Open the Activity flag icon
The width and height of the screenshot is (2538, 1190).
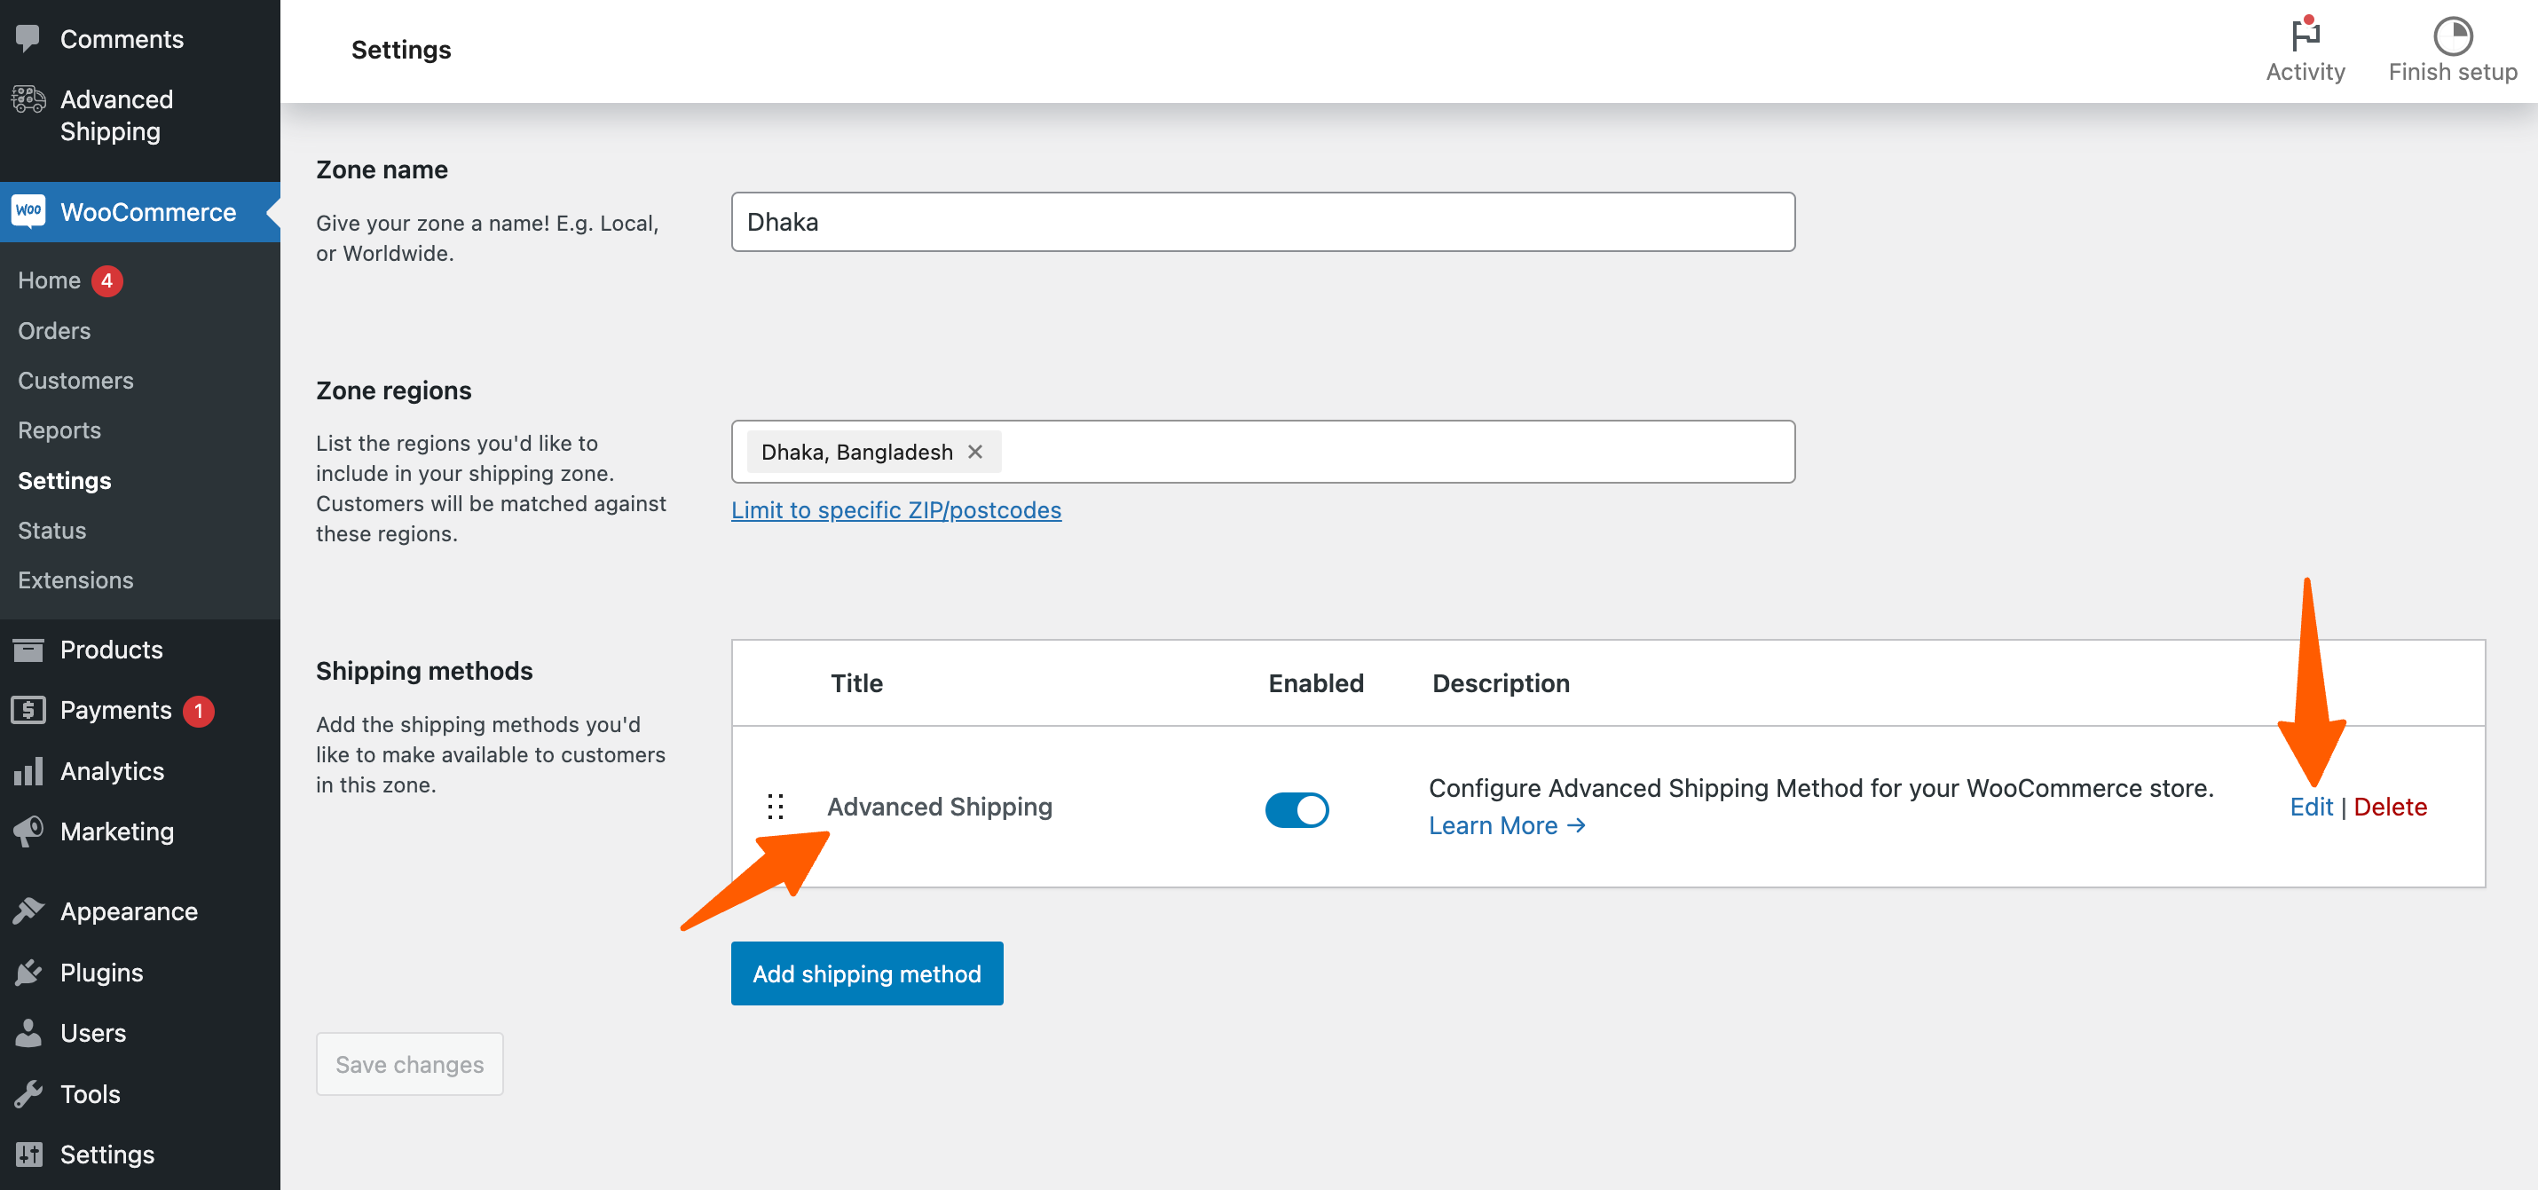click(2305, 35)
